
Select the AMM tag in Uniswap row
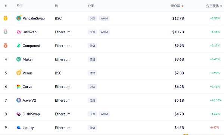[104, 32]
